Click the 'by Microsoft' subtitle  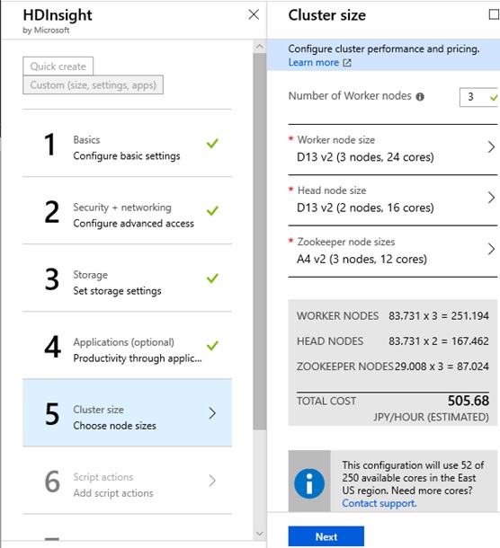pos(46,31)
